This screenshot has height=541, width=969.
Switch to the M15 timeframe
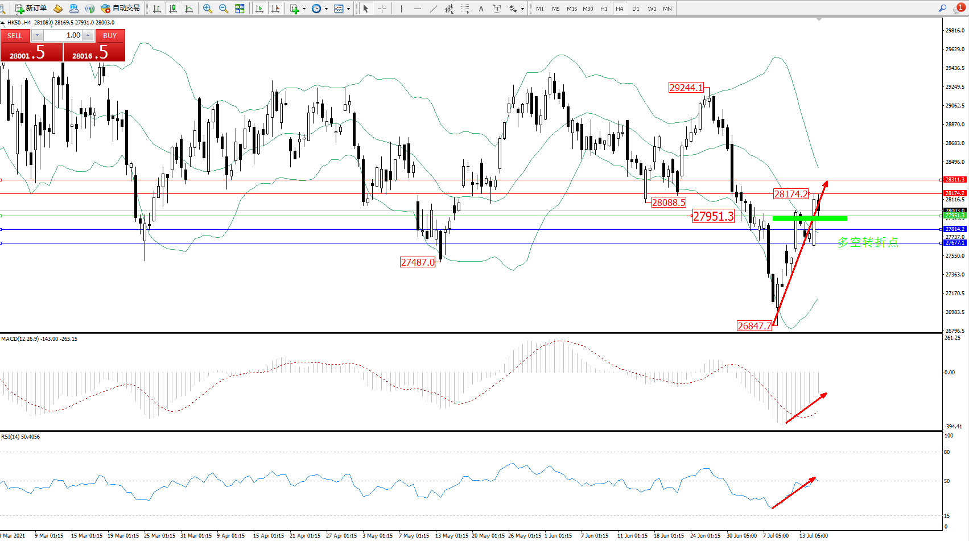tap(571, 9)
